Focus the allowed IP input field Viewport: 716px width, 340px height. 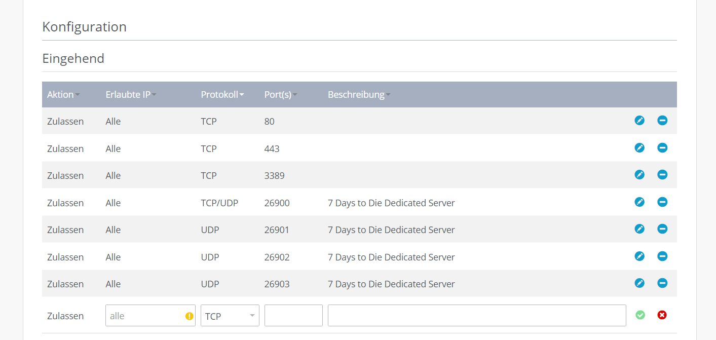click(150, 315)
